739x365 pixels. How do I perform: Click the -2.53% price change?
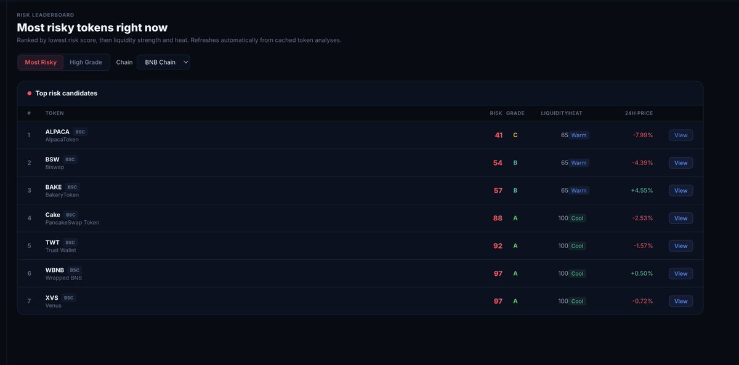(x=643, y=219)
